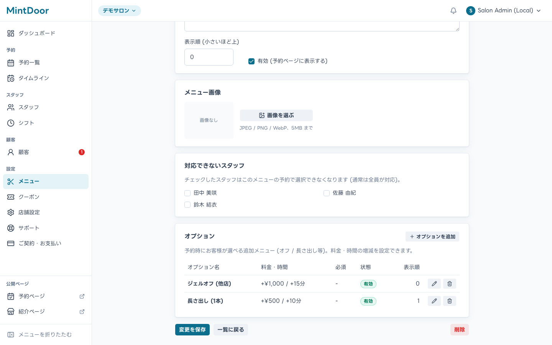Click the シフト clock icon
This screenshot has height=345, width=552.
pos(11,123)
